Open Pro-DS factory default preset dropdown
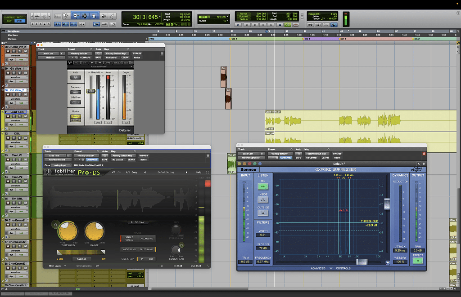The height and width of the screenshot is (297, 461). click(86, 155)
